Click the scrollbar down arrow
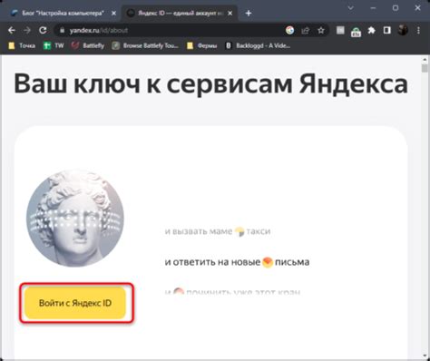Viewport: 430px width, 361px height. point(425,356)
